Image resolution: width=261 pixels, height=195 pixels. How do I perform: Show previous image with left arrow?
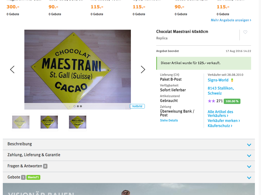point(12,69)
